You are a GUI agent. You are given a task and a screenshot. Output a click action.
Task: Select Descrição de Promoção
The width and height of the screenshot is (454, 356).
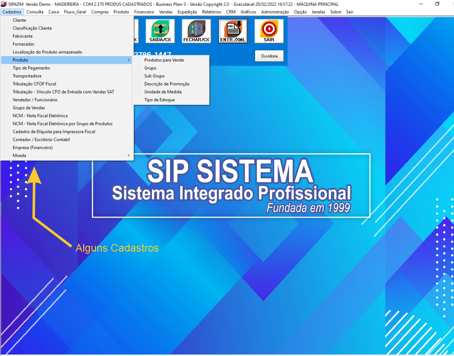click(170, 84)
